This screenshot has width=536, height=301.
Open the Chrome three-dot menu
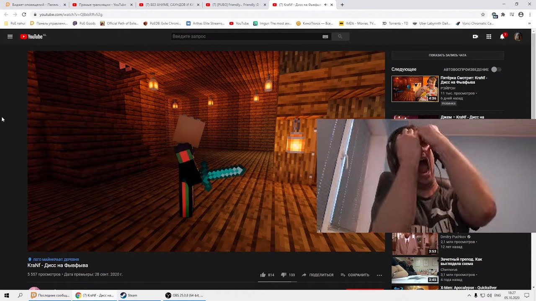point(529,14)
